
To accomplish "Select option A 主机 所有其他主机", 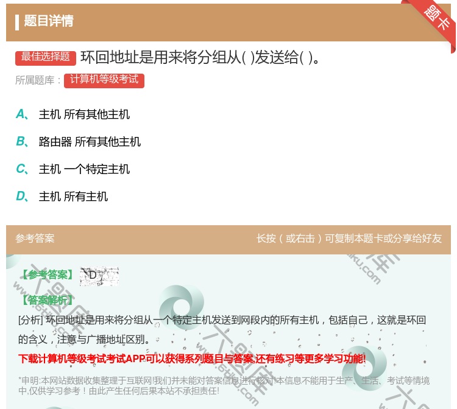I will (x=84, y=114).
